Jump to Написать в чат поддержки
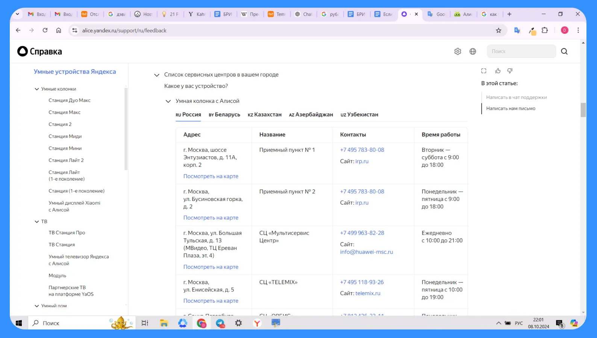Screen dimensions: 597x338 coord(517,97)
